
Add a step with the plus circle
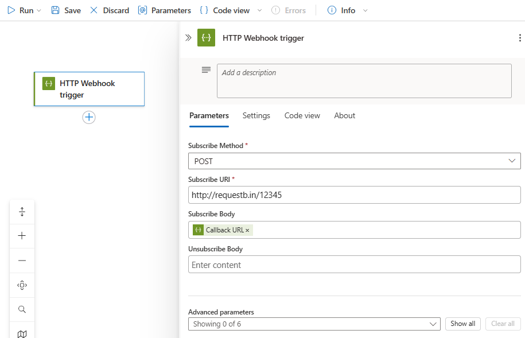pyautogui.click(x=89, y=117)
